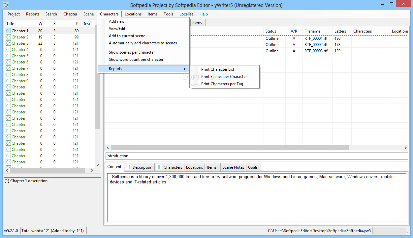The height and width of the screenshot is (238, 413).
Task: Open the Scene menu
Action: pyautogui.click(x=88, y=14)
